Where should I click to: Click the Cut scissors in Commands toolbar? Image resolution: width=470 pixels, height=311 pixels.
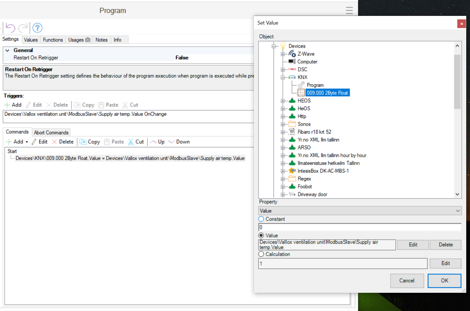point(131,142)
